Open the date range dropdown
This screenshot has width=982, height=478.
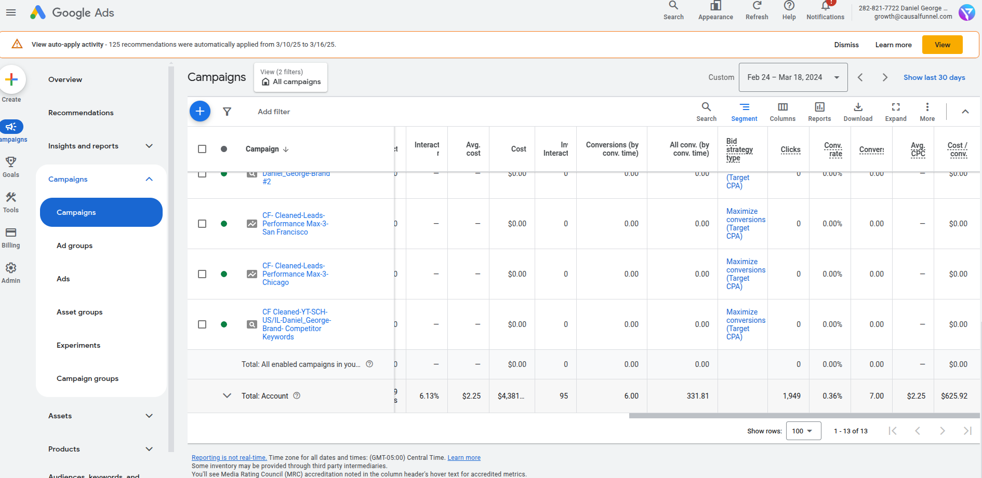pyautogui.click(x=793, y=77)
